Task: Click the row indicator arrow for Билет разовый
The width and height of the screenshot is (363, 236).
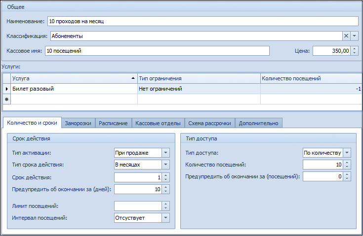Action: point(7,89)
